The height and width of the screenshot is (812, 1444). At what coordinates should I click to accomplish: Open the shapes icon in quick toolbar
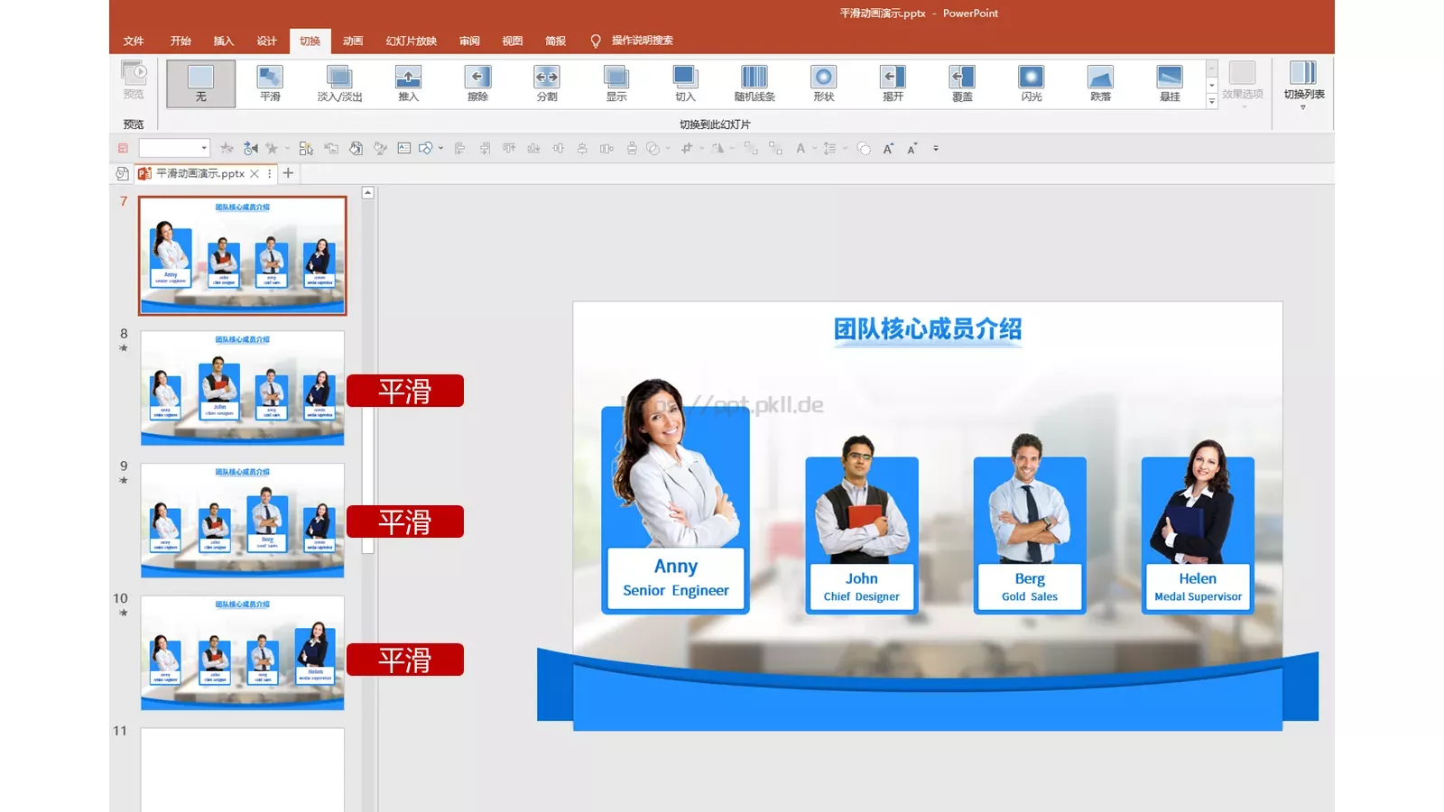click(x=426, y=148)
